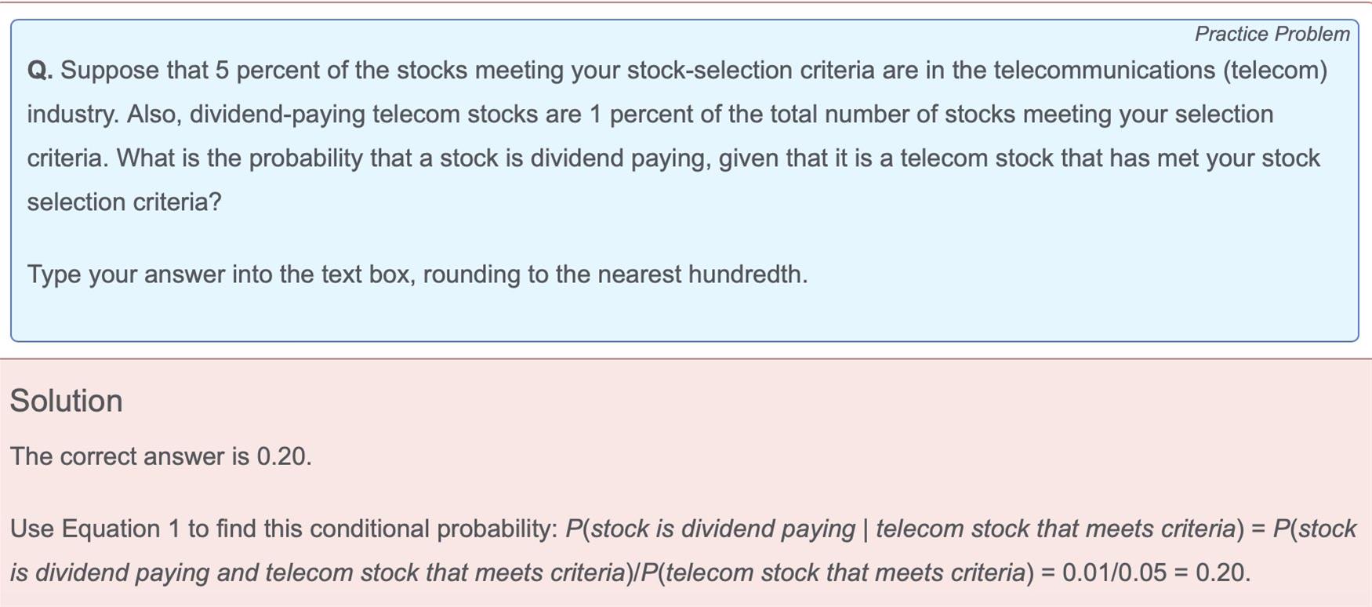Click the empty blue area below the instruction
Image resolution: width=1372 pixels, height=607 pixels.
click(x=684, y=315)
